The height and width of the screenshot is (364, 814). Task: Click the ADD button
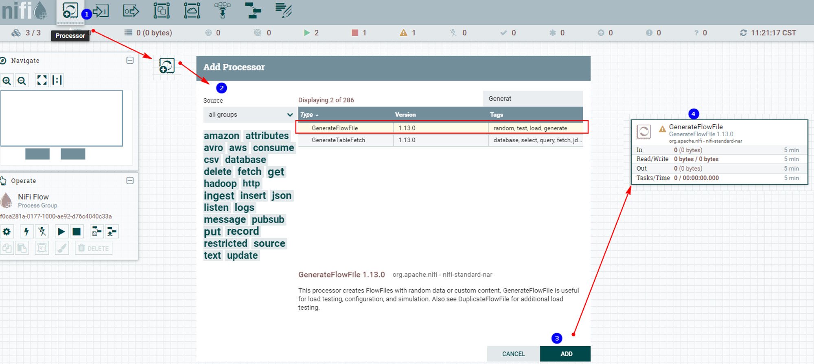pyautogui.click(x=566, y=354)
